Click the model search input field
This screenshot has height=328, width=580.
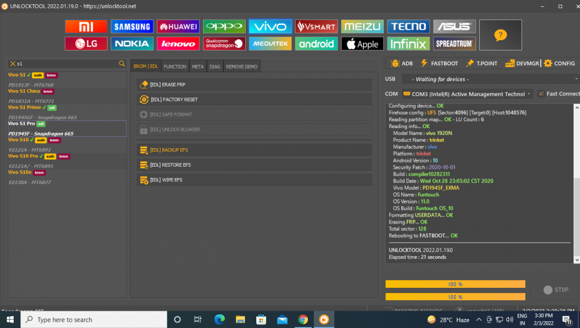tap(67, 64)
